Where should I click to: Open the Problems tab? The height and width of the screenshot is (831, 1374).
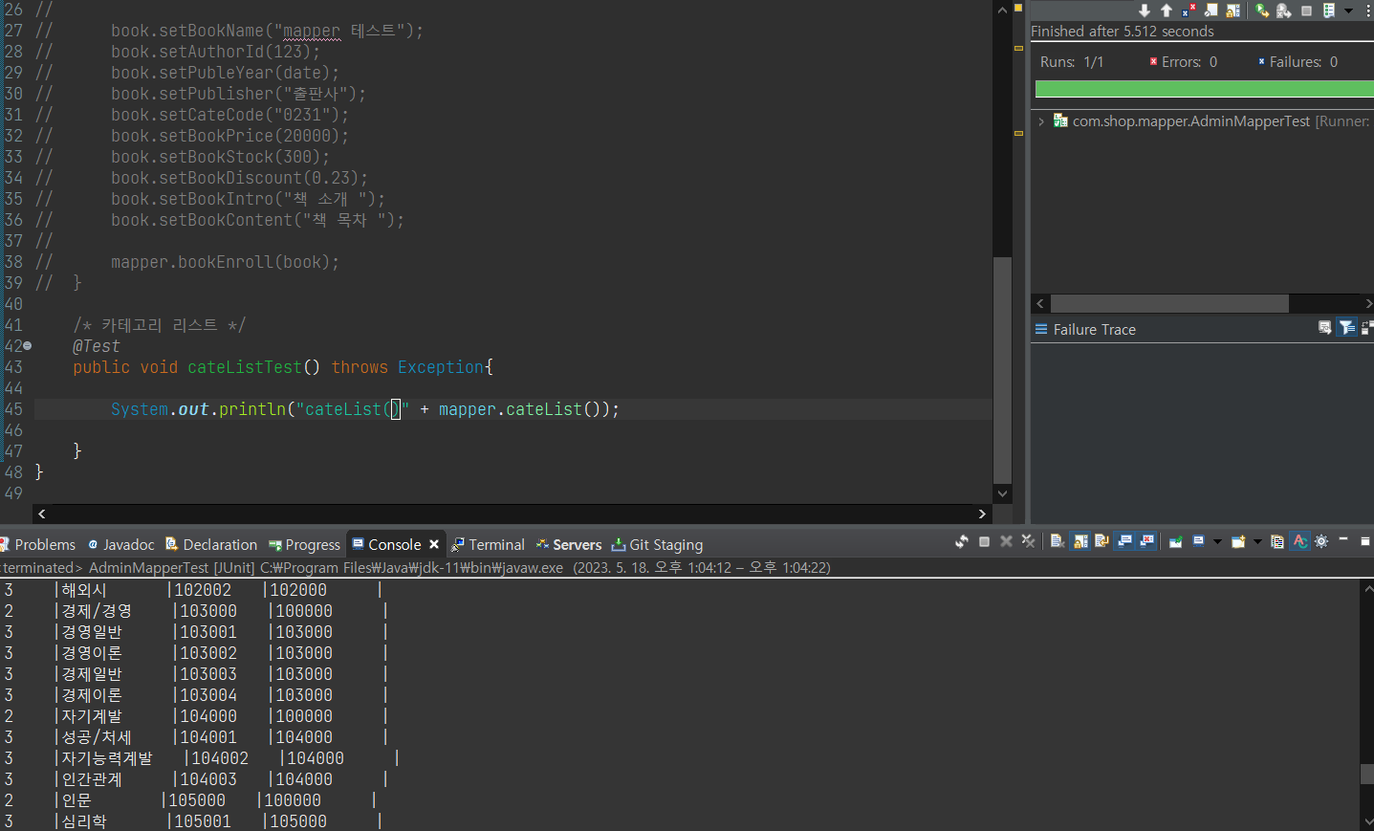click(x=38, y=544)
